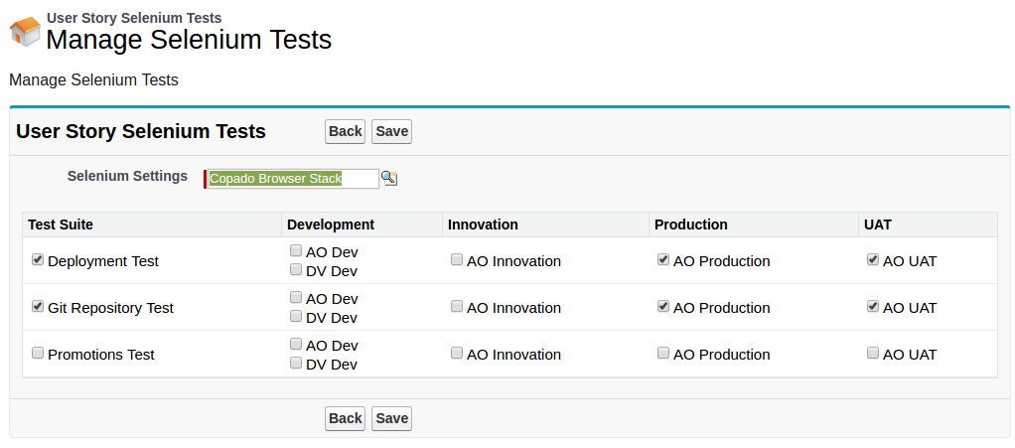Check AO UAT for Promotions Test
Image resolution: width=1015 pixels, height=448 pixels.
point(873,354)
